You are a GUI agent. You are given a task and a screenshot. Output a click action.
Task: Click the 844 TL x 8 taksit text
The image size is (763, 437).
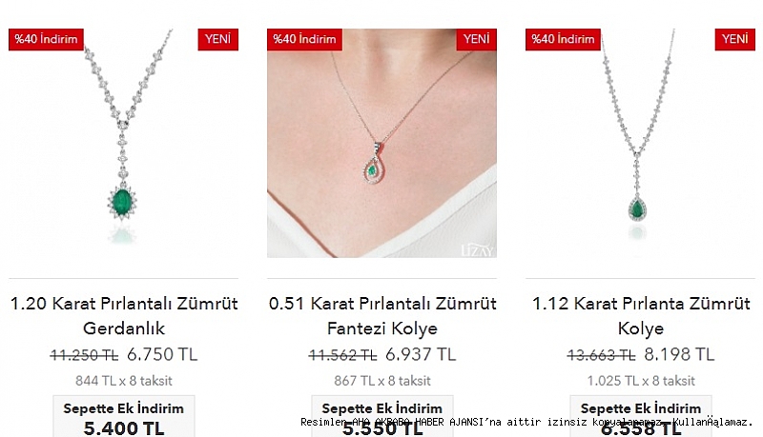(124, 381)
